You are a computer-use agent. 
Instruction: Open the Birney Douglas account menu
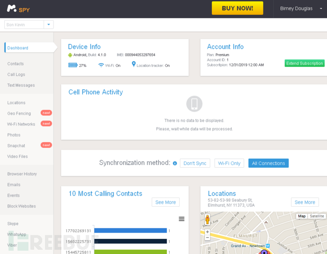301,9
